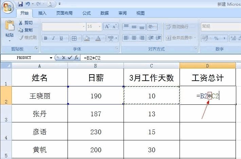Viewport: 241px width, 159px height.
Task: Open the 常规 number format combo box
Action: 221,26
